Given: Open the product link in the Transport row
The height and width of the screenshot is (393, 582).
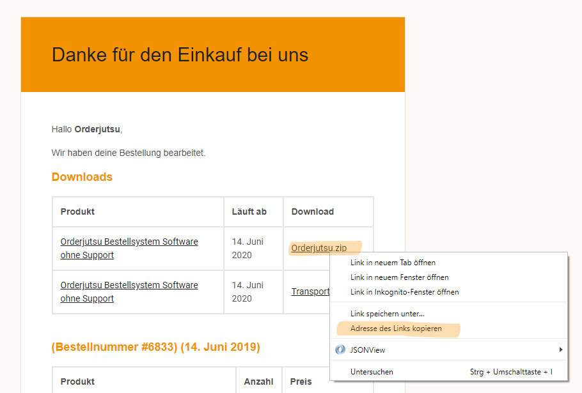Looking at the screenshot, I should pos(129,291).
